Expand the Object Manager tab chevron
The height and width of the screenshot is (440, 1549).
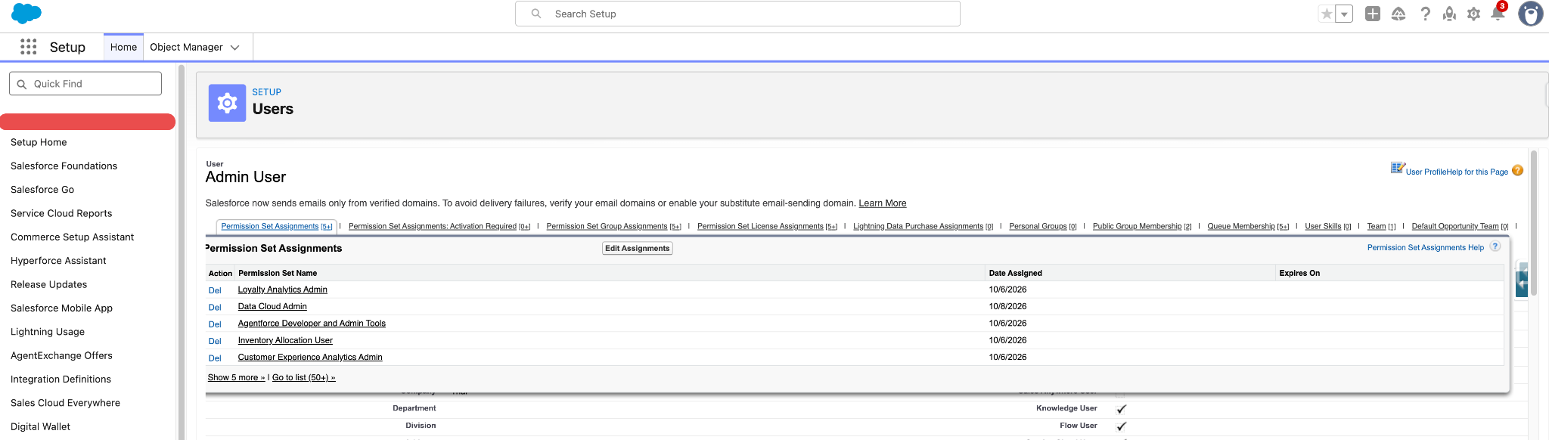tap(235, 48)
